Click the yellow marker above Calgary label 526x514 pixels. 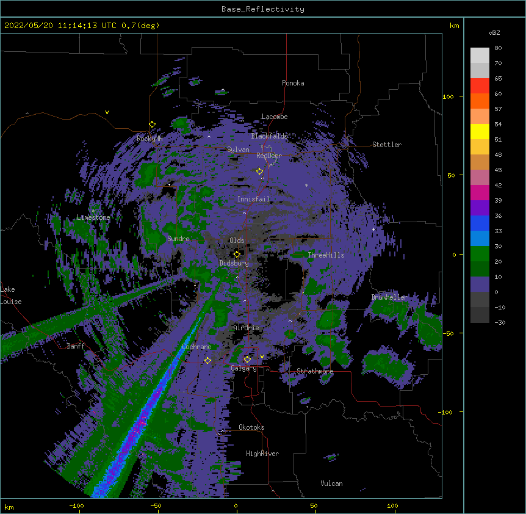(x=247, y=360)
